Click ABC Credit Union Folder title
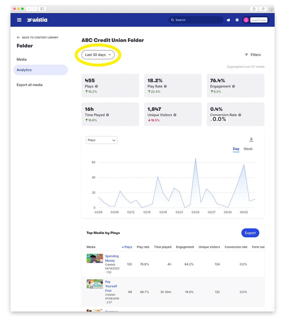 coord(112,40)
